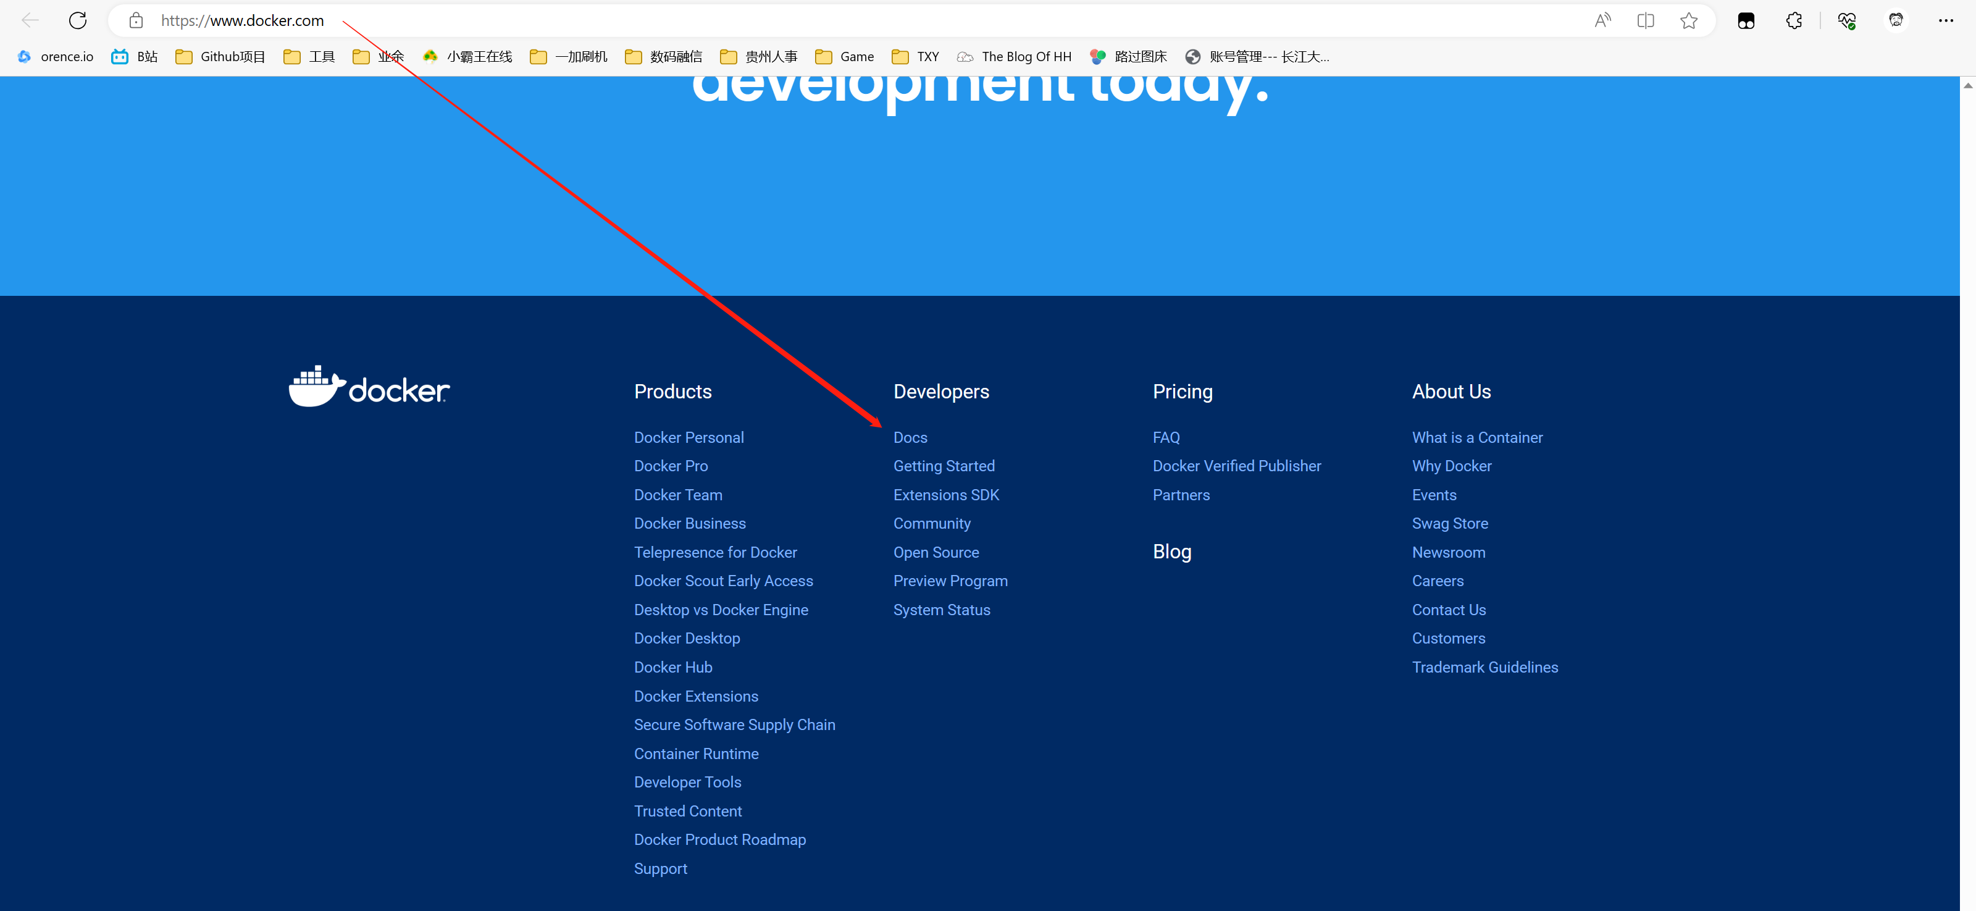Open the 贵州人事 bookmark folder
The height and width of the screenshot is (911, 1976).
759,57
